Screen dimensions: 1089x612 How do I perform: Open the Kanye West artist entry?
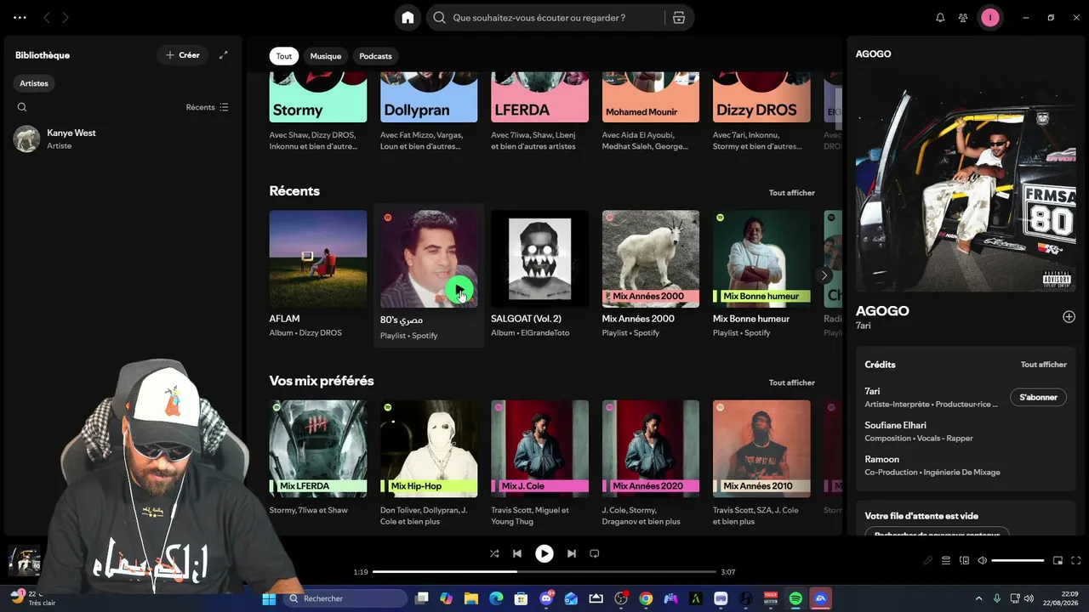pyautogui.click(x=123, y=139)
